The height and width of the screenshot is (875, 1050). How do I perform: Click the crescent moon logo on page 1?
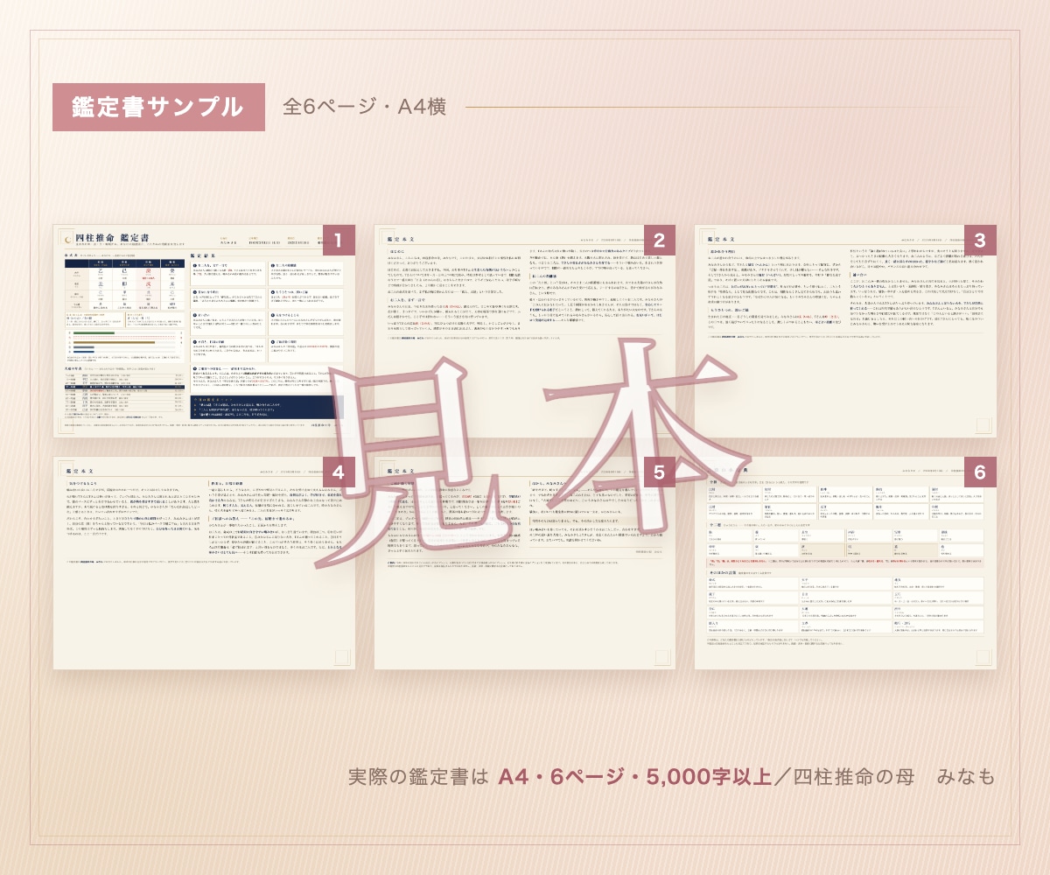68,240
